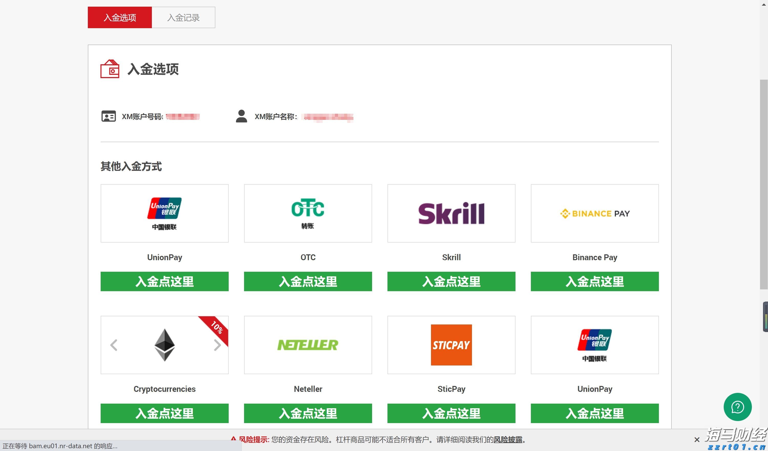Click 入金点这里 under Binance Pay
768x451 pixels.
pyautogui.click(x=594, y=281)
